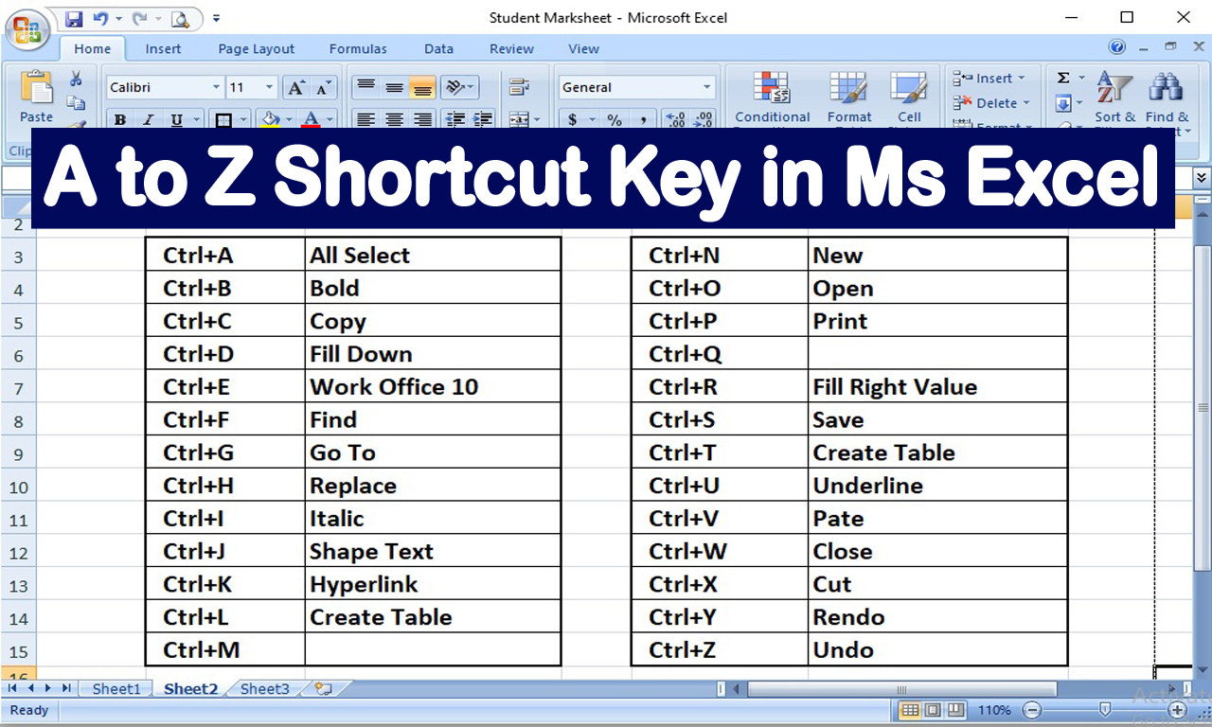Screen dimensions: 1212x727
Task: Click the Middle Align icon
Action: click(395, 87)
